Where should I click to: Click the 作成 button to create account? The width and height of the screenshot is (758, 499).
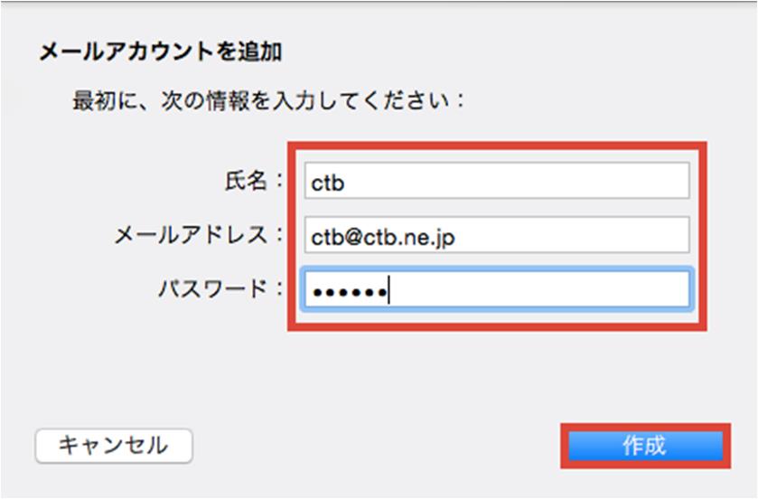(645, 446)
